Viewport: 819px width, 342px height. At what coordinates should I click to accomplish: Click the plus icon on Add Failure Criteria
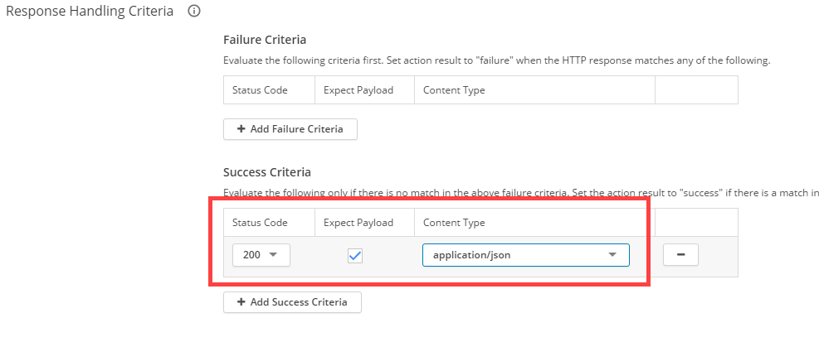click(x=241, y=130)
